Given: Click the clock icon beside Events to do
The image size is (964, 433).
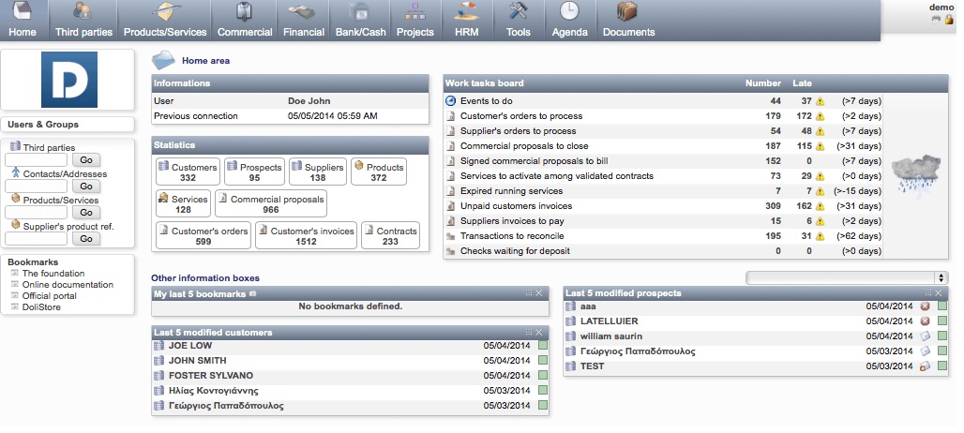Looking at the screenshot, I should coord(451,100).
